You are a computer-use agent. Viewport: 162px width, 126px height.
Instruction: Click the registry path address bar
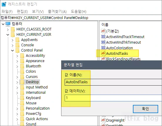[x=81, y=18]
